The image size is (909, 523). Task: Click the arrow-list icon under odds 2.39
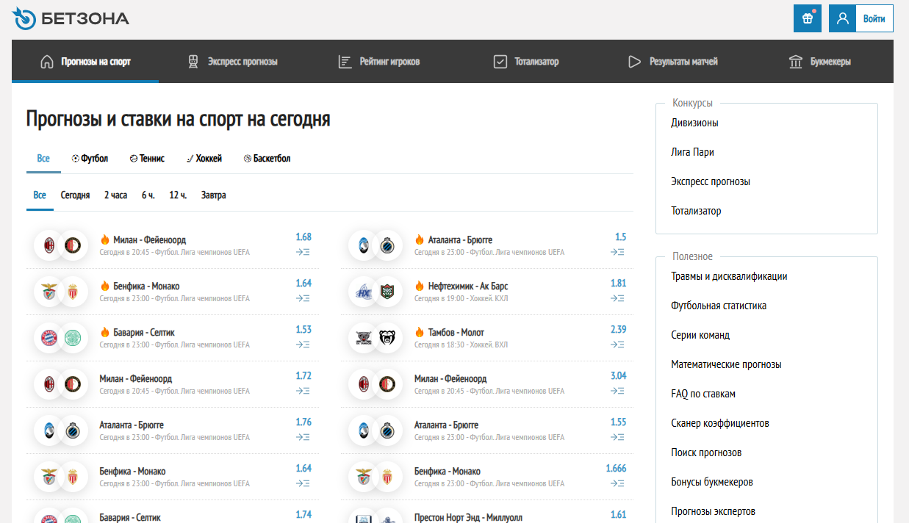tap(617, 345)
